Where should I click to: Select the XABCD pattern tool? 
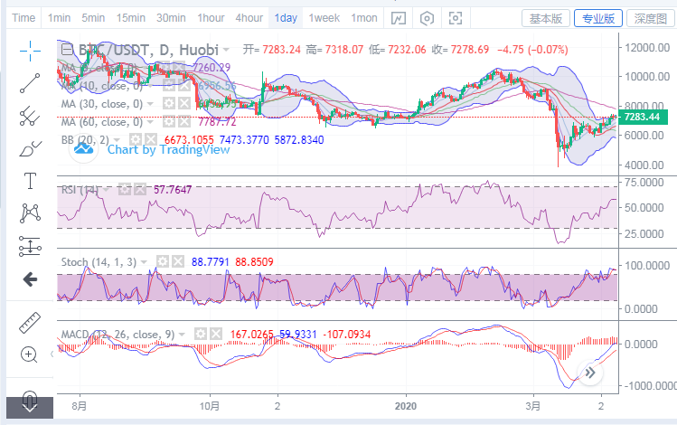point(30,213)
